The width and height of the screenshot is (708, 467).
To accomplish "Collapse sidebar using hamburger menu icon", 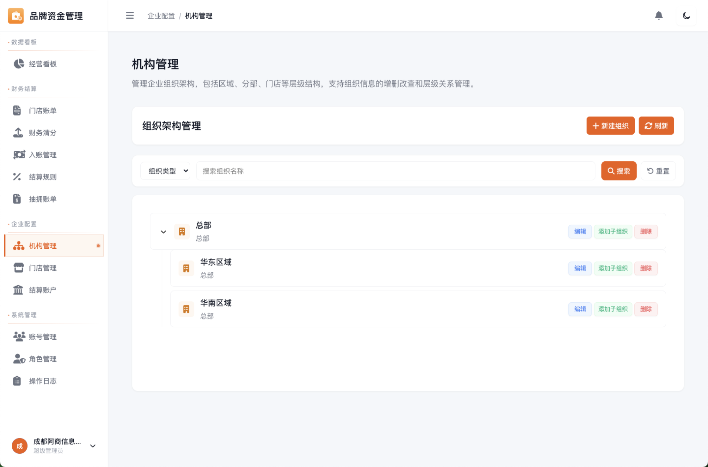I will [x=130, y=15].
